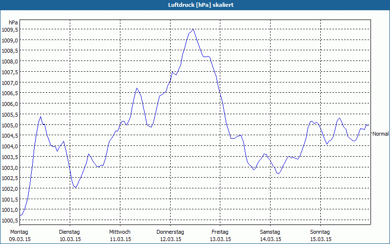Image resolution: width=390 pixels, height=244 pixels.
Task: Select the Dienstag day label
Action: coord(69,232)
